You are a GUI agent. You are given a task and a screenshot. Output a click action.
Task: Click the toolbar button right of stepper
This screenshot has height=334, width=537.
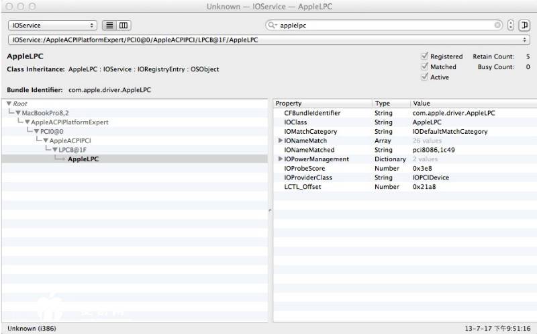click(x=525, y=26)
